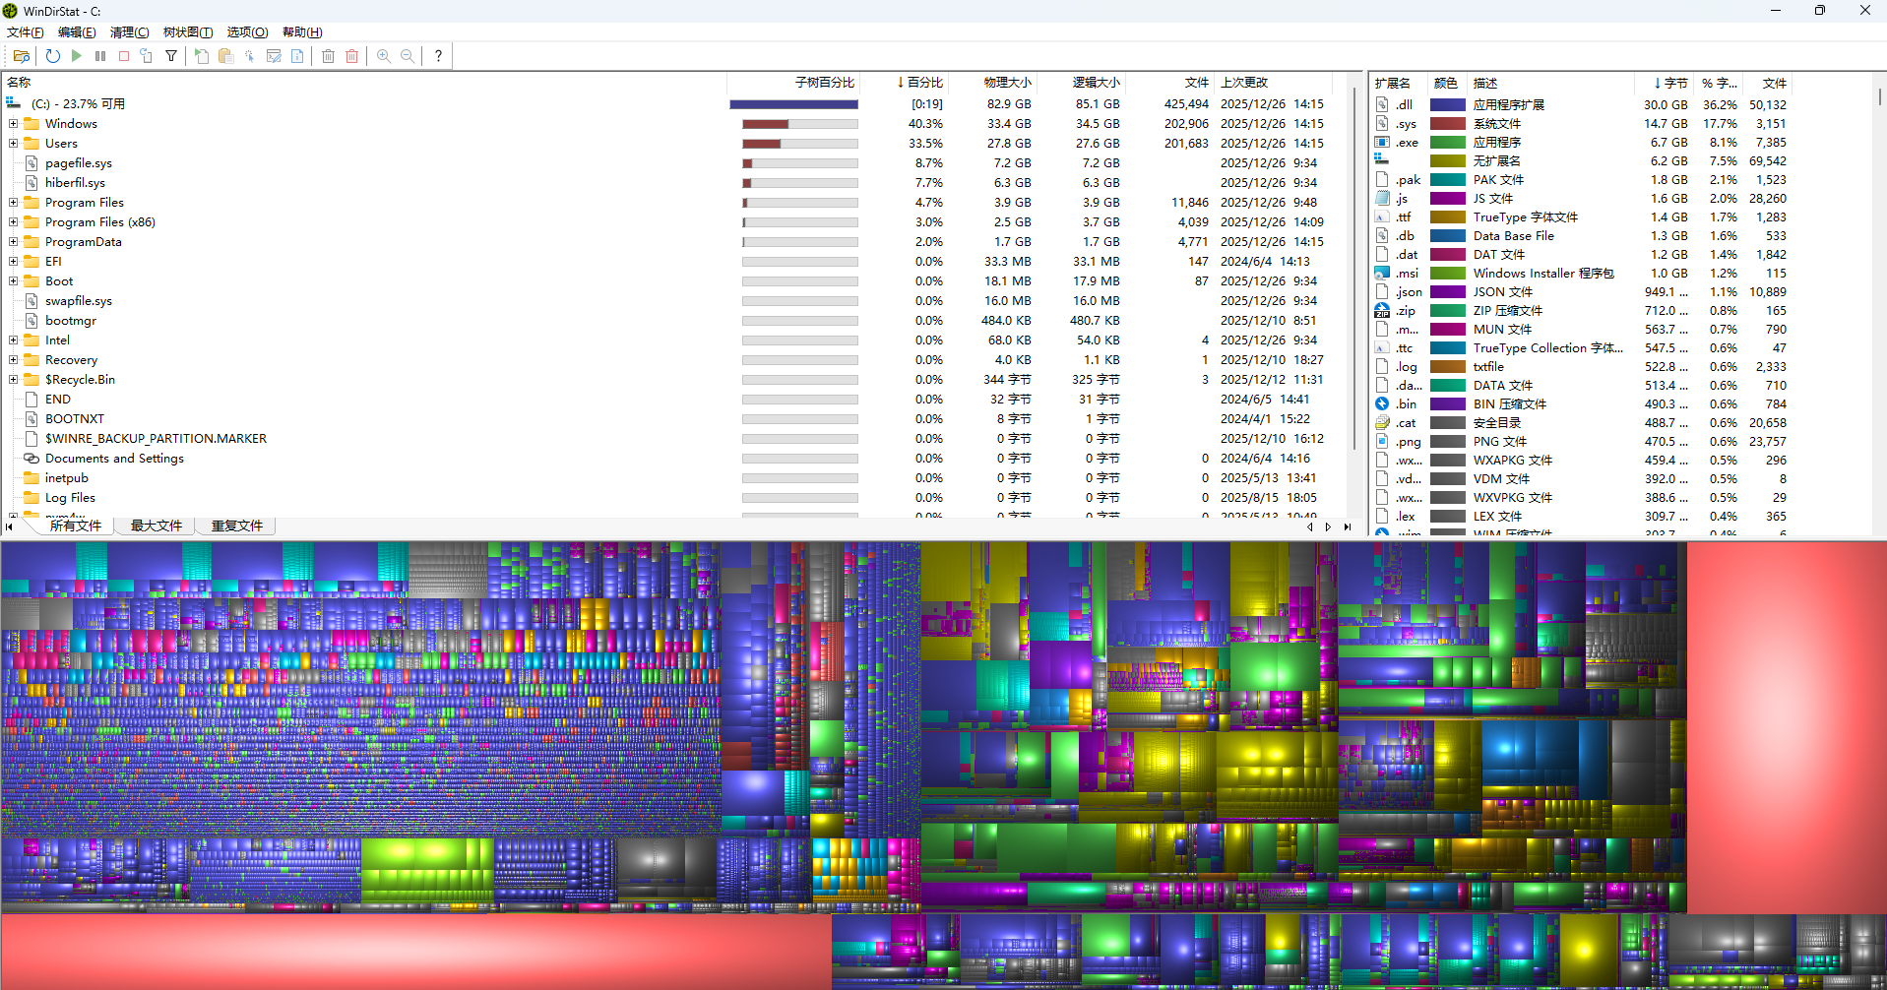1887x990 pixels.
Task: Open the 清理(C) menu
Action: coord(129,32)
